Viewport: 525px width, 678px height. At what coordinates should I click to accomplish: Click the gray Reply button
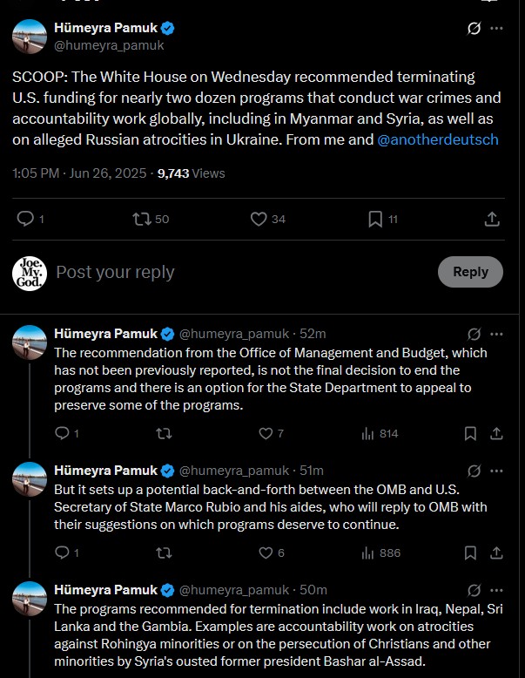[470, 272]
